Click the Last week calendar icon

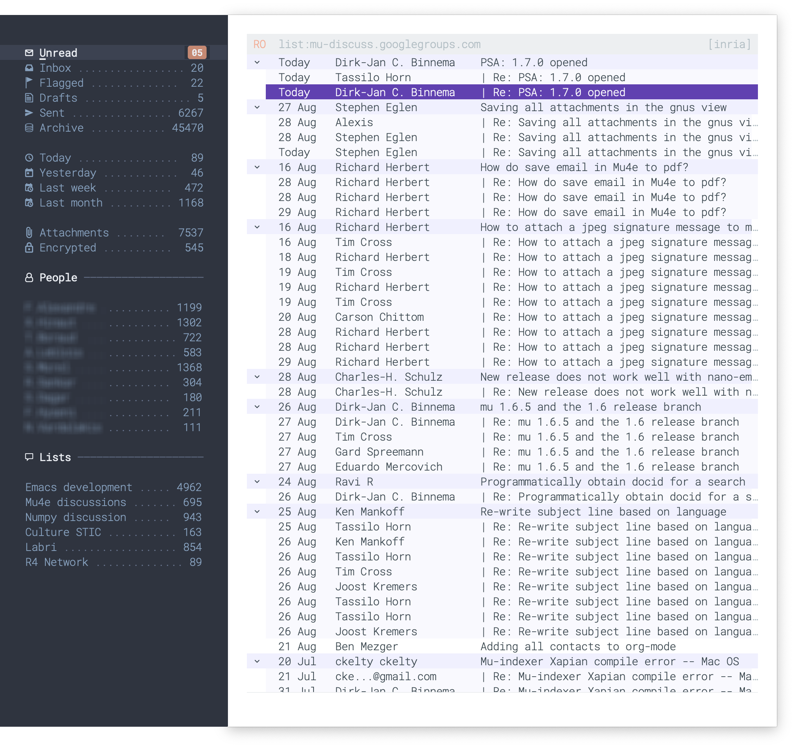point(29,188)
